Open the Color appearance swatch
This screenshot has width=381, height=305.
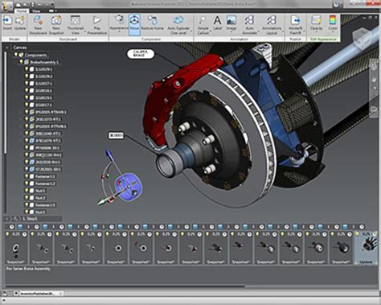click(333, 23)
